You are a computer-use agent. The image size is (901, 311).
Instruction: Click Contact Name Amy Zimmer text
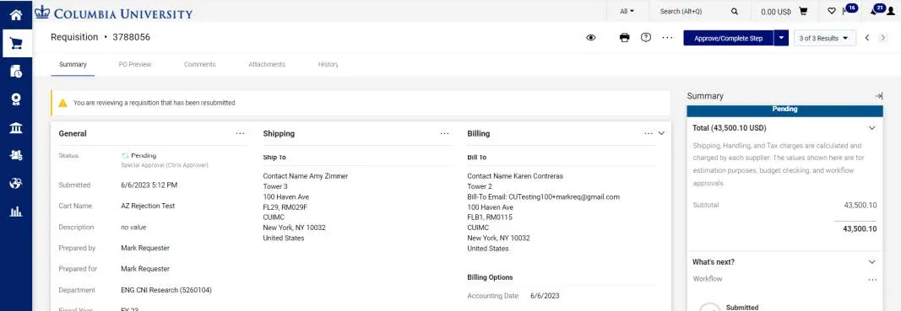pos(305,176)
